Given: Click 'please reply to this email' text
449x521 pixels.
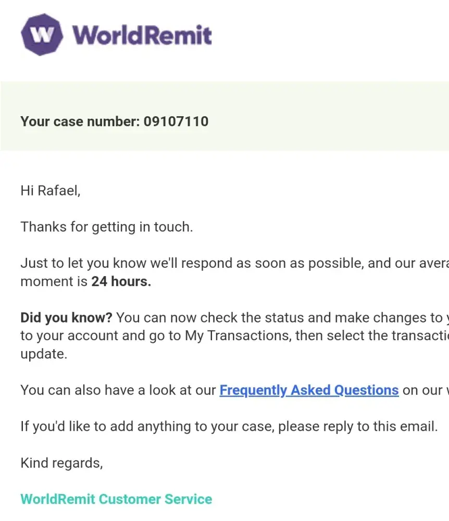Looking at the screenshot, I should click(x=357, y=427).
